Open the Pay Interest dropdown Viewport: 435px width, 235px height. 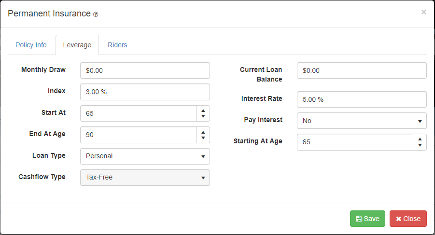pyautogui.click(x=362, y=121)
